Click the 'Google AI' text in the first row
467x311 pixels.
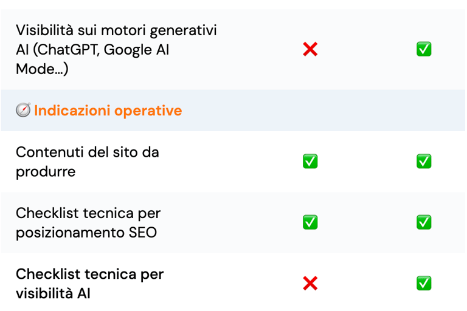pos(136,49)
